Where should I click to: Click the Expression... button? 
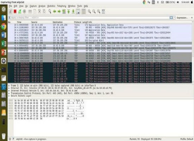[x=182, y=18]
